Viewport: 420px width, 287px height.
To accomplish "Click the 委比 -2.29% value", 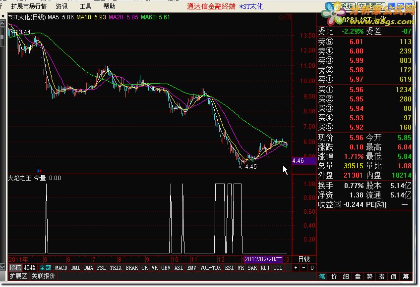I will tap(353, 31).
